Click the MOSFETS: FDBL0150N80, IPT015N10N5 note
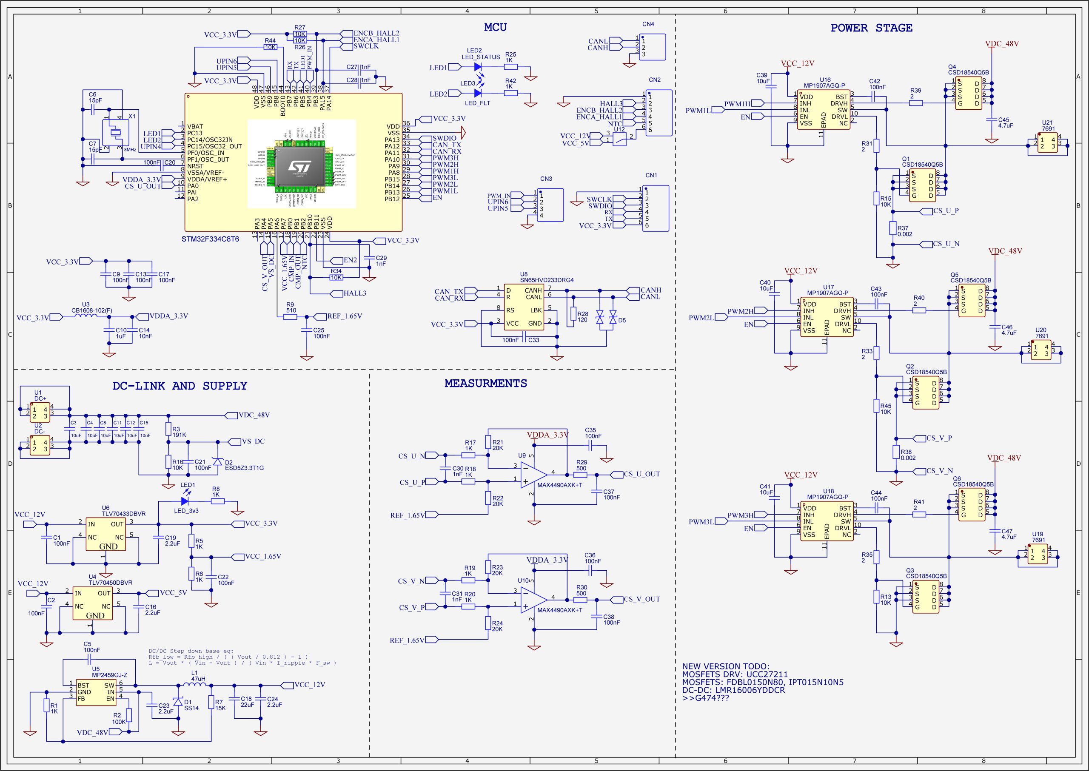The height and width of the screenshot is (771, 1089). tap(763, 682)
